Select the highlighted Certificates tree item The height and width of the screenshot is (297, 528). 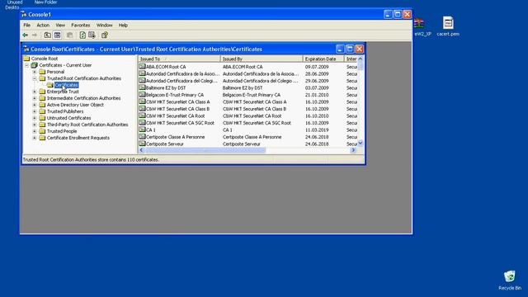66,85
